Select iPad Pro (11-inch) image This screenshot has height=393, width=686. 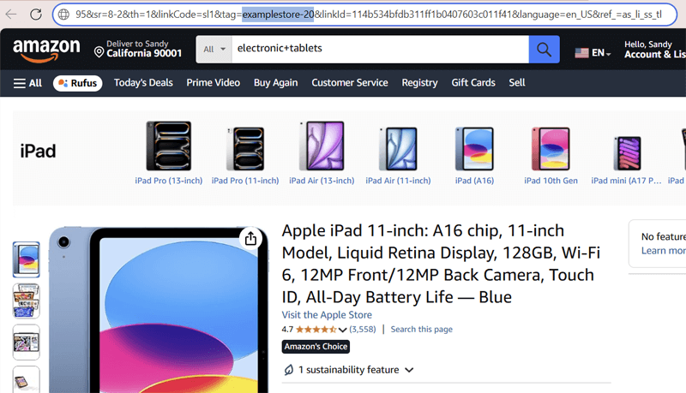pyautogui.click(x=245, y=148)
